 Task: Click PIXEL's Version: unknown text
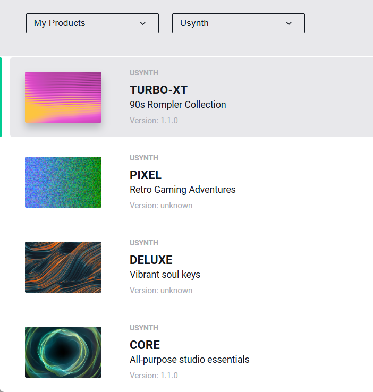pos(161,206)
